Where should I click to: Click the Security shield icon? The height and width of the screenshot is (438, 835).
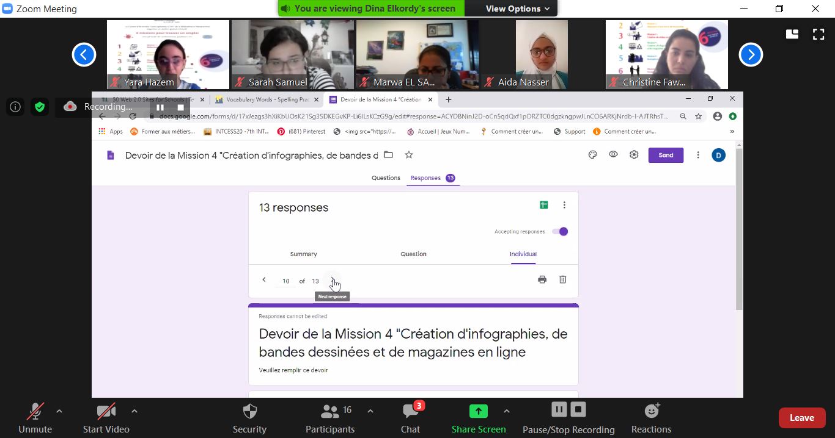(249, 411)
